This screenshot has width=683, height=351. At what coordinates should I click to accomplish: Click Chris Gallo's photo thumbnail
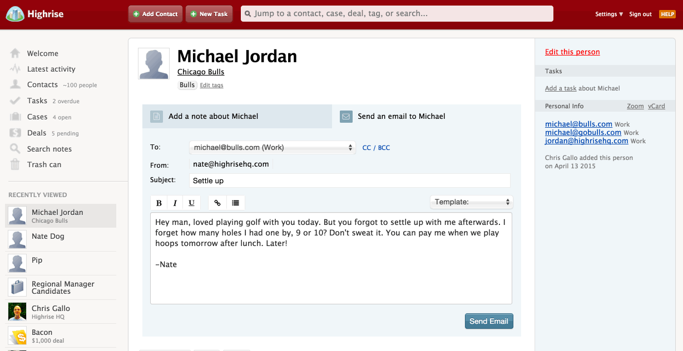pos(17,312)
